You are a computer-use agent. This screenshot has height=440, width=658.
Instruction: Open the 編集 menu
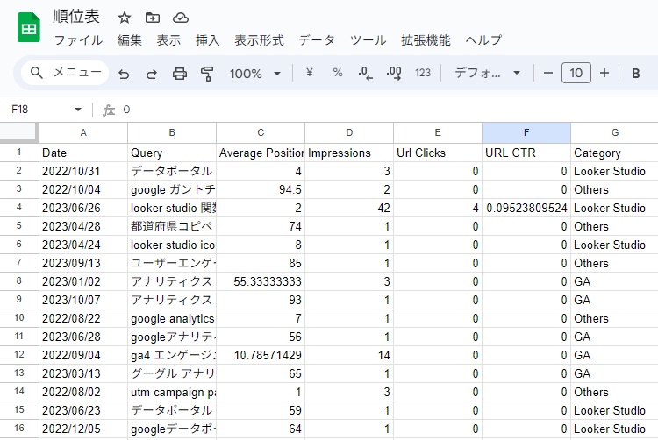coord(130,40)
